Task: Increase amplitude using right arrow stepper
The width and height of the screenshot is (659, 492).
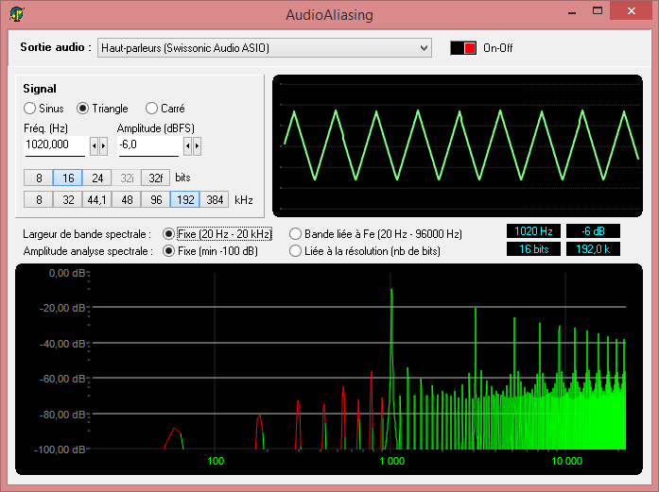Action: [x=197, y=145]
